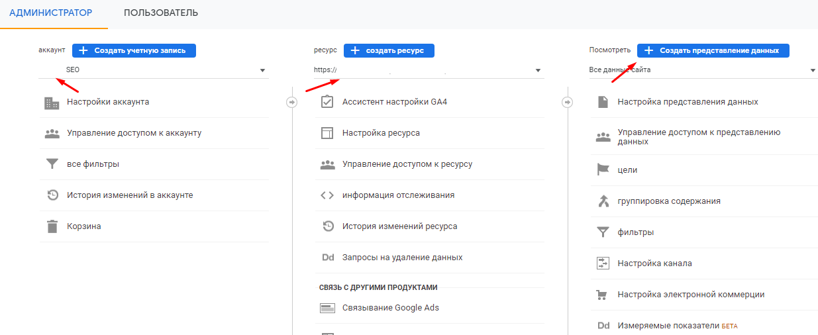The width and height of the screenshot is (818, 335).
Task: Click the building icon for Настройки аккаунта
Action: click(52, 103)
